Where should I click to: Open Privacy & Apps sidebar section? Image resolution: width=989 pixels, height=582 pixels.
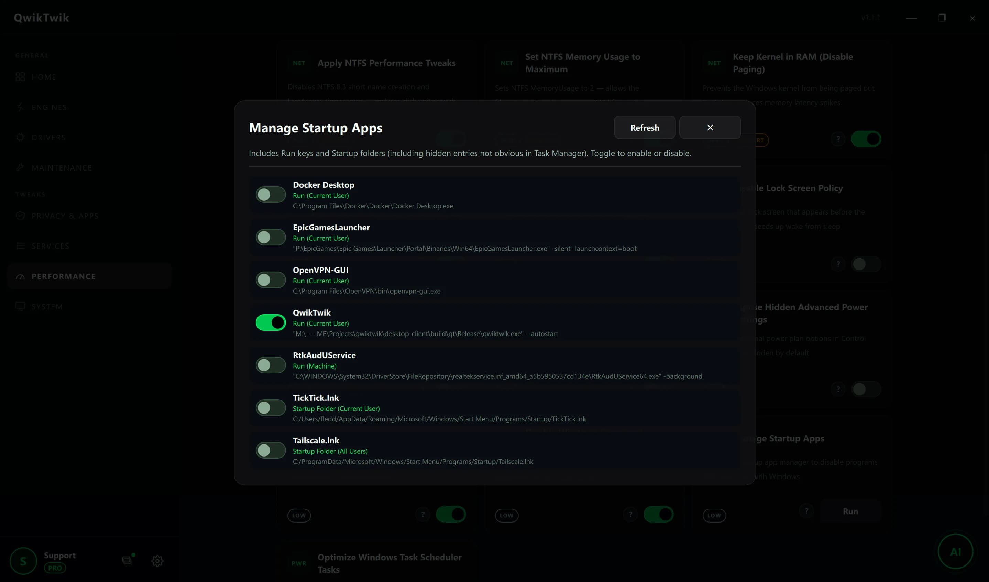tap(89, 216)
